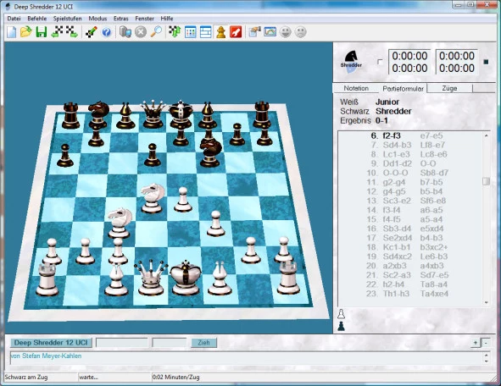Open the Spielstufen menu
The image size is (501, 386).
(x=68, y=19)
